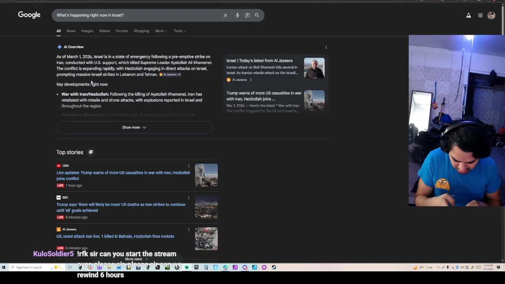
Task: Open Al Jazeera 'US, Israel attack Iran live' headline
Action: 115,236
